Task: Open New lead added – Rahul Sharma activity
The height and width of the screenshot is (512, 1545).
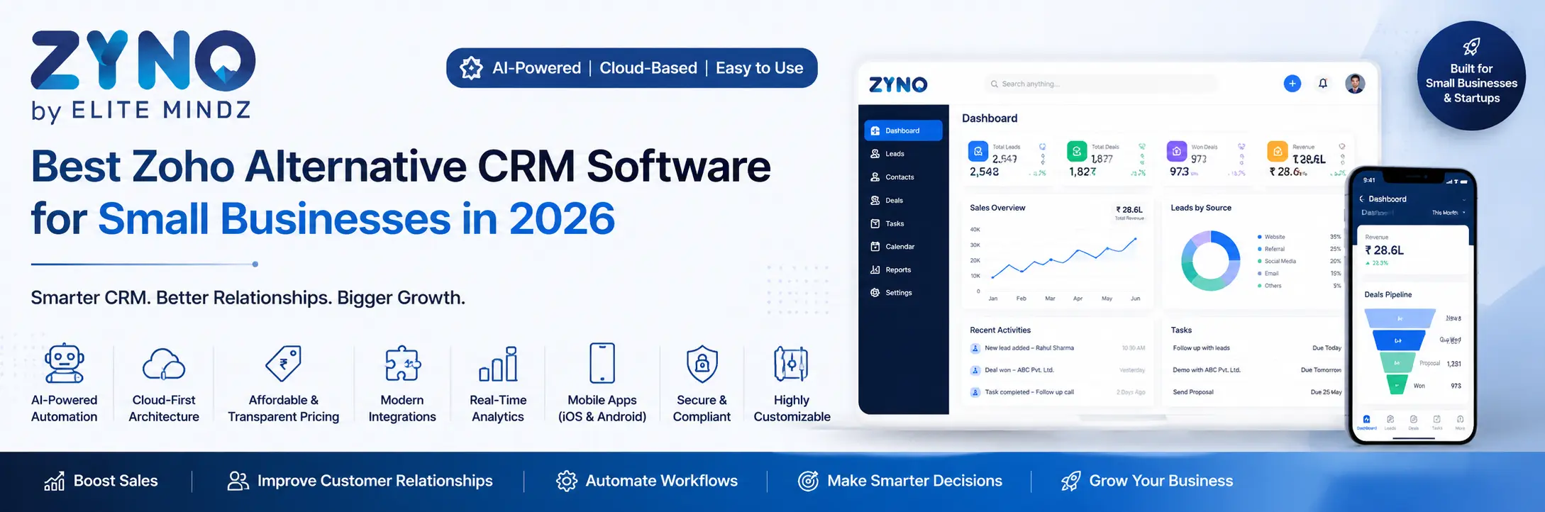Action: point(1058,348)
